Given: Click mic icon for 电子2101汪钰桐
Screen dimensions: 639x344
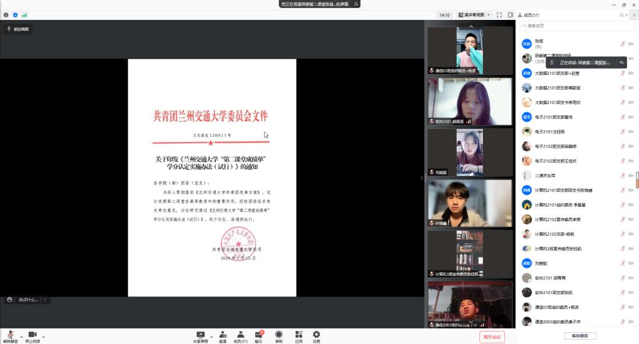Looking at the screenshot, I should [x=623, y=131].
